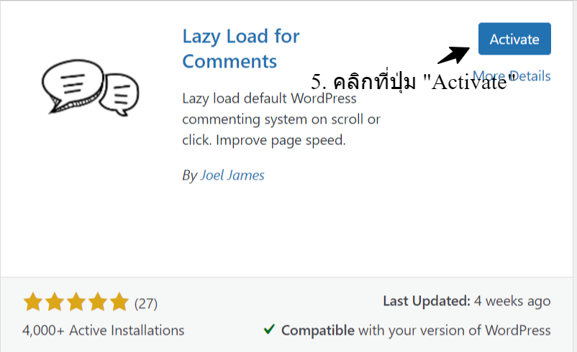The image size is (577, 352).
Task: Open the Lazy Load for Comments title link
Action: [241, 49]
